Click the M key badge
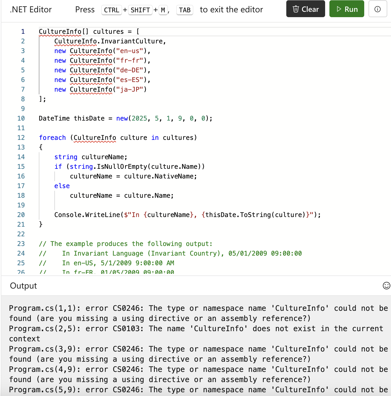The height and width of the screenshot is (396, 391). pos(163,10)
